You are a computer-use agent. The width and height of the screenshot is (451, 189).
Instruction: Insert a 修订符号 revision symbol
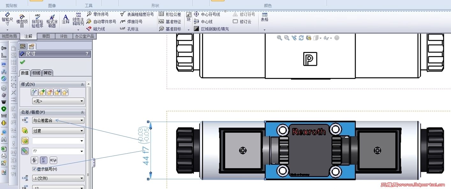[x=244, y=14]
